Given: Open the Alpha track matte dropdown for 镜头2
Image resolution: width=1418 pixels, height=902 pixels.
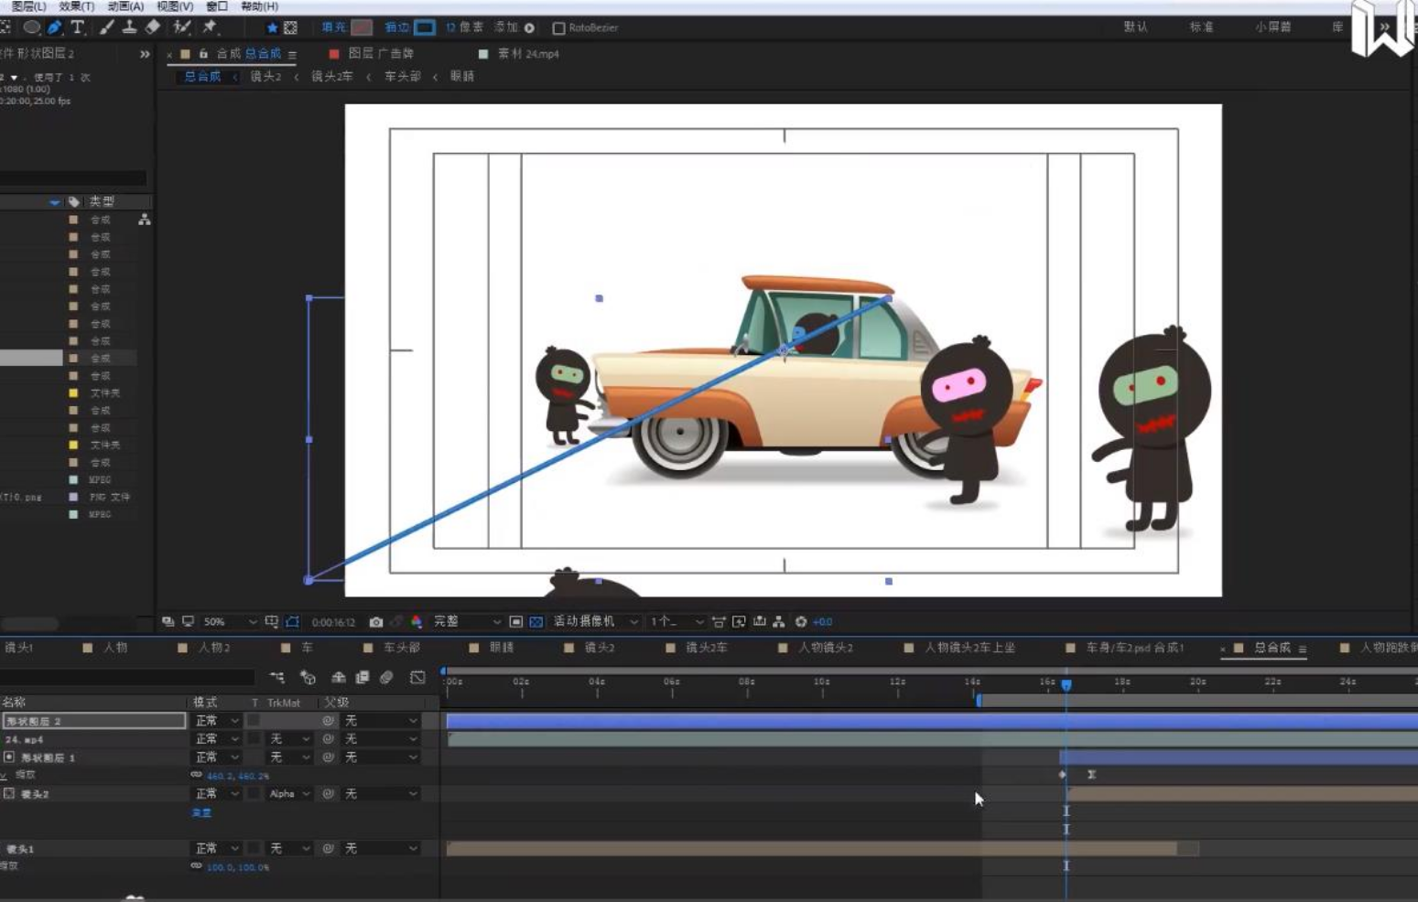Looking at the screenshot, I should pos(290,794).
